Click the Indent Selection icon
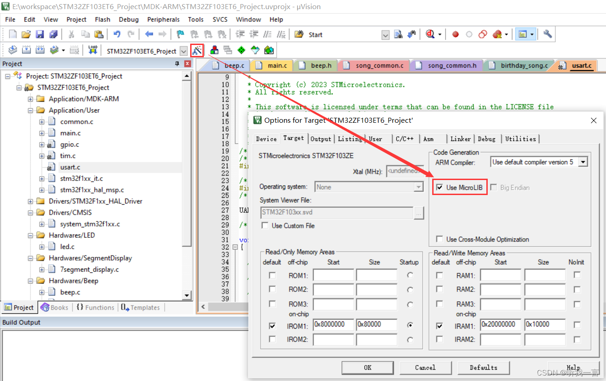Viewport: 606px width, 381px height. [x=240, y=35]
